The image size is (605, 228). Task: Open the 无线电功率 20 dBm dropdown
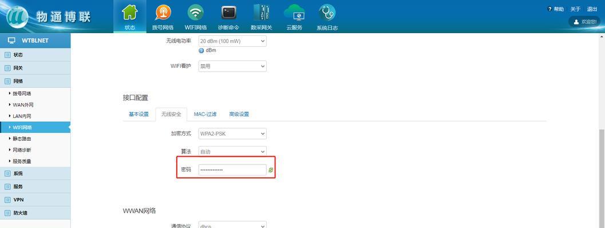pyautogui.click(x=232, y=41)
